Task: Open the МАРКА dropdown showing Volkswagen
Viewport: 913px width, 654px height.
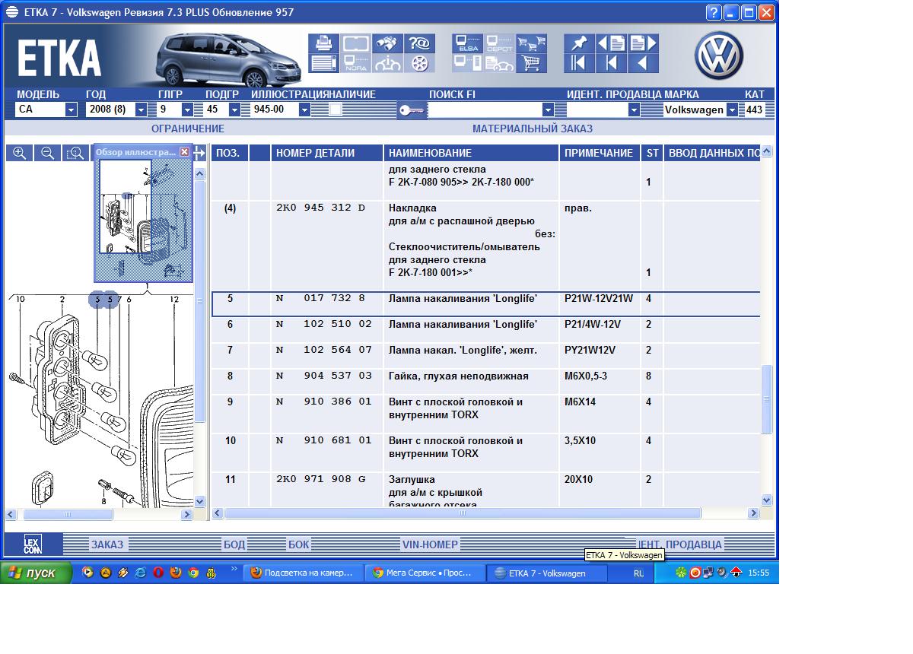Action: pyautogui.click(x=732, y=110)
